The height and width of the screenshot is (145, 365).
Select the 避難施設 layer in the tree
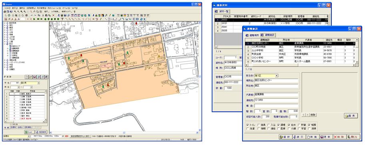tap(16, 50)
